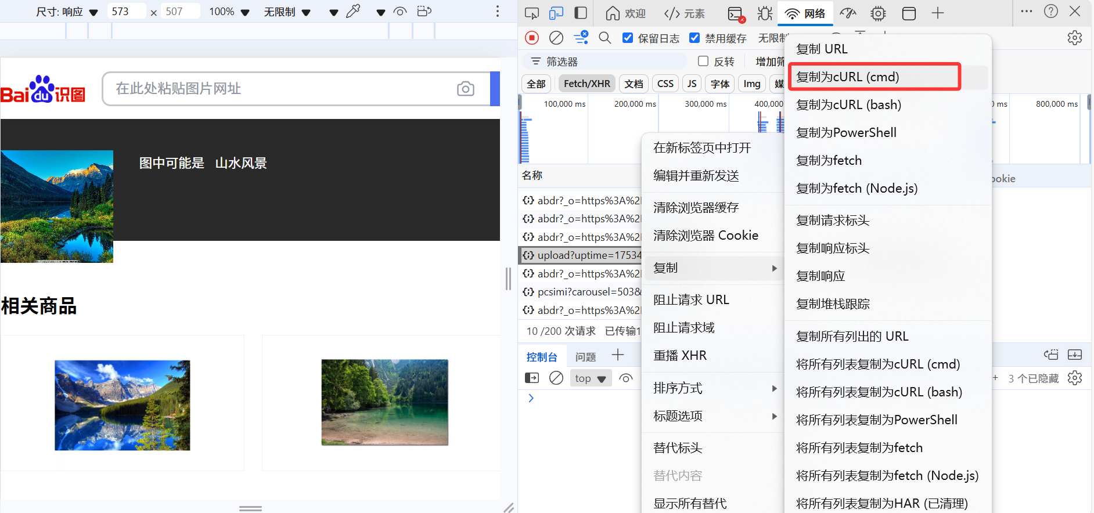The width and height of the screenshot is (1094, 513).
Task: Click the eyedropper icon in device toolbar
Action: coord(353,11)
